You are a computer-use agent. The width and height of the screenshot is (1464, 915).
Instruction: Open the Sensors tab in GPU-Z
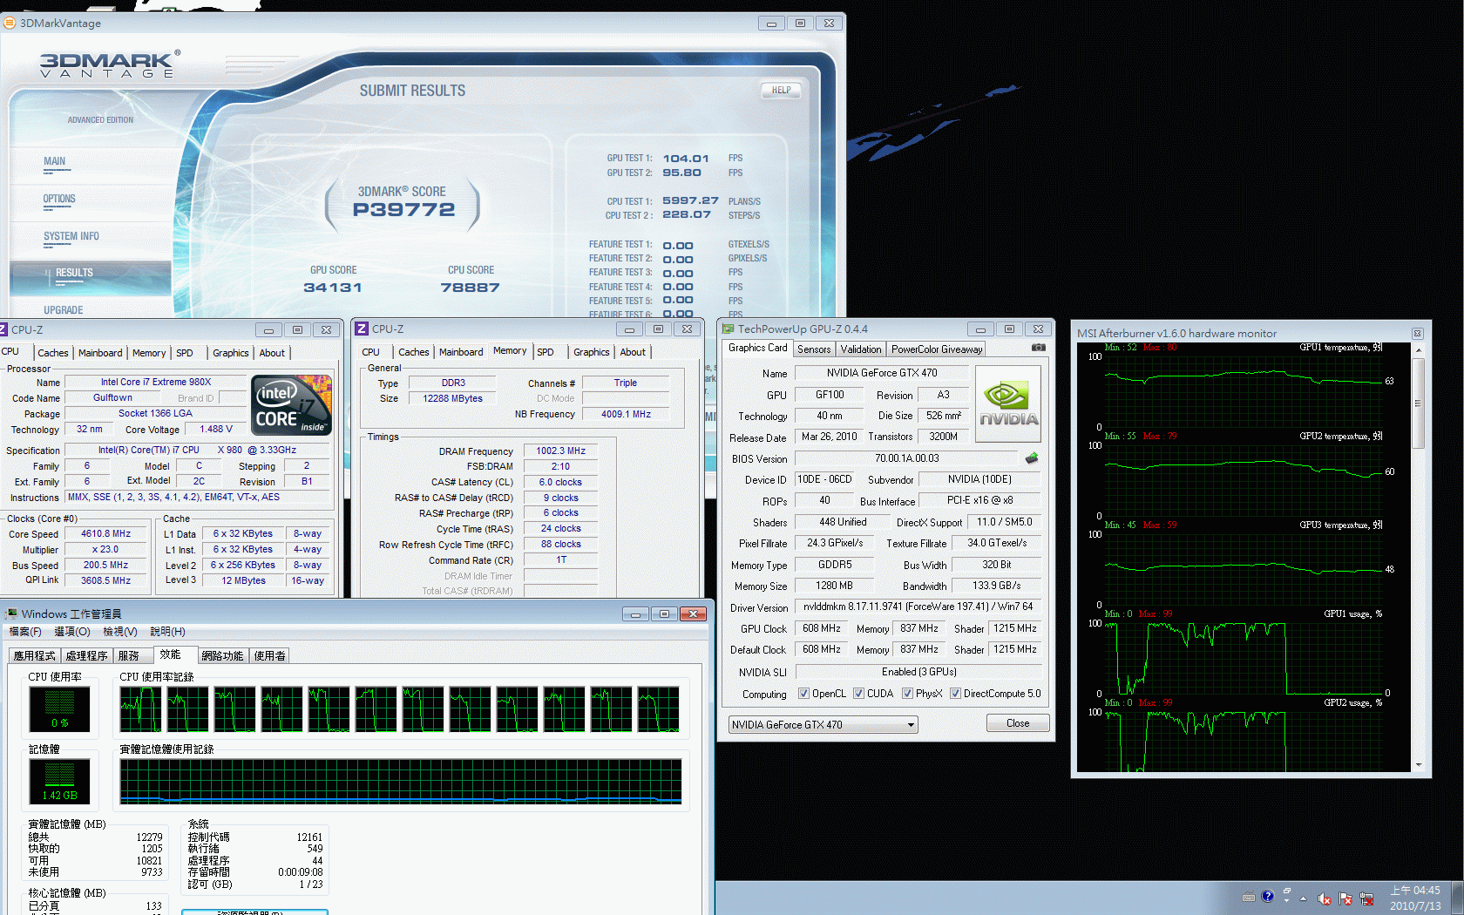[x=814, y=349]
